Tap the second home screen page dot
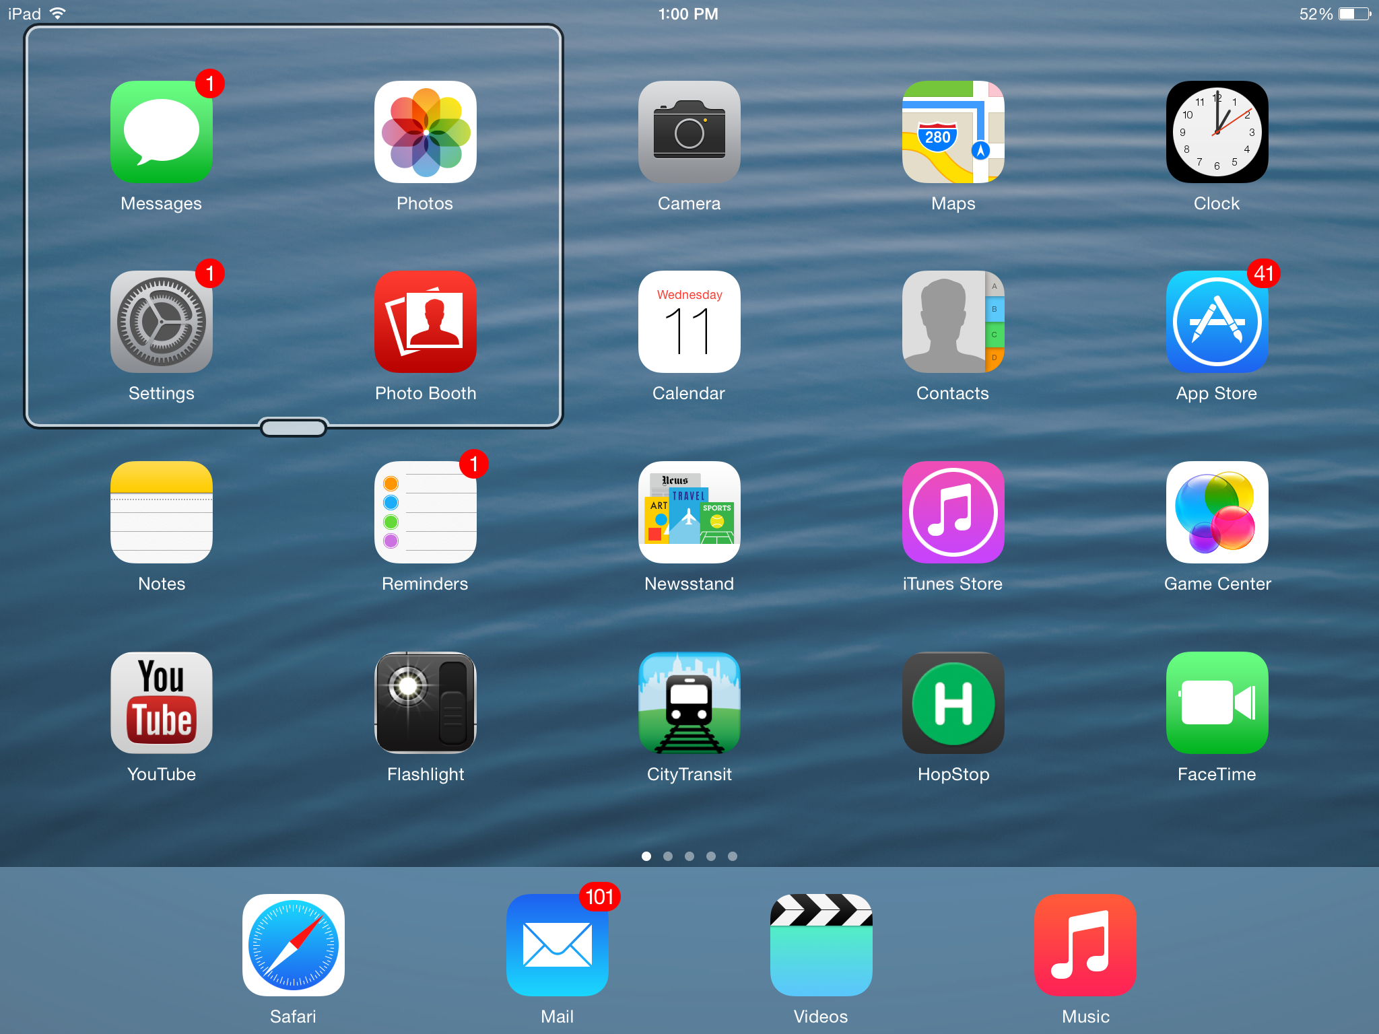Screen dimensions: 1379x1034 click(668, 856)
